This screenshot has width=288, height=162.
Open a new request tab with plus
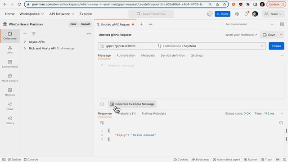tap(142, 24)
